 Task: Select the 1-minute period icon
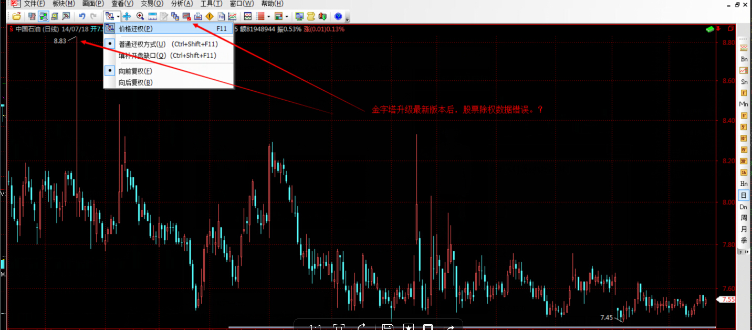[744, 93]
